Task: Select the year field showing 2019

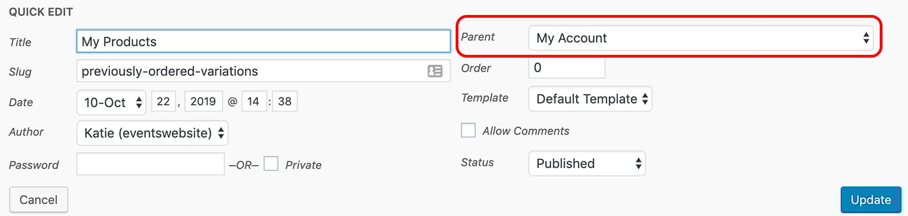Action: click(x=203, y=102)
